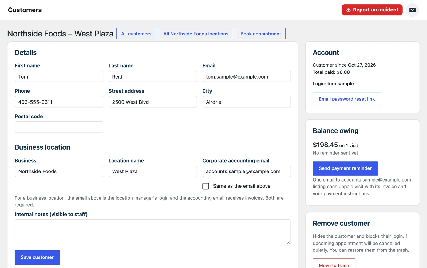Click the Total paid $0.00 value

(343, 72)
